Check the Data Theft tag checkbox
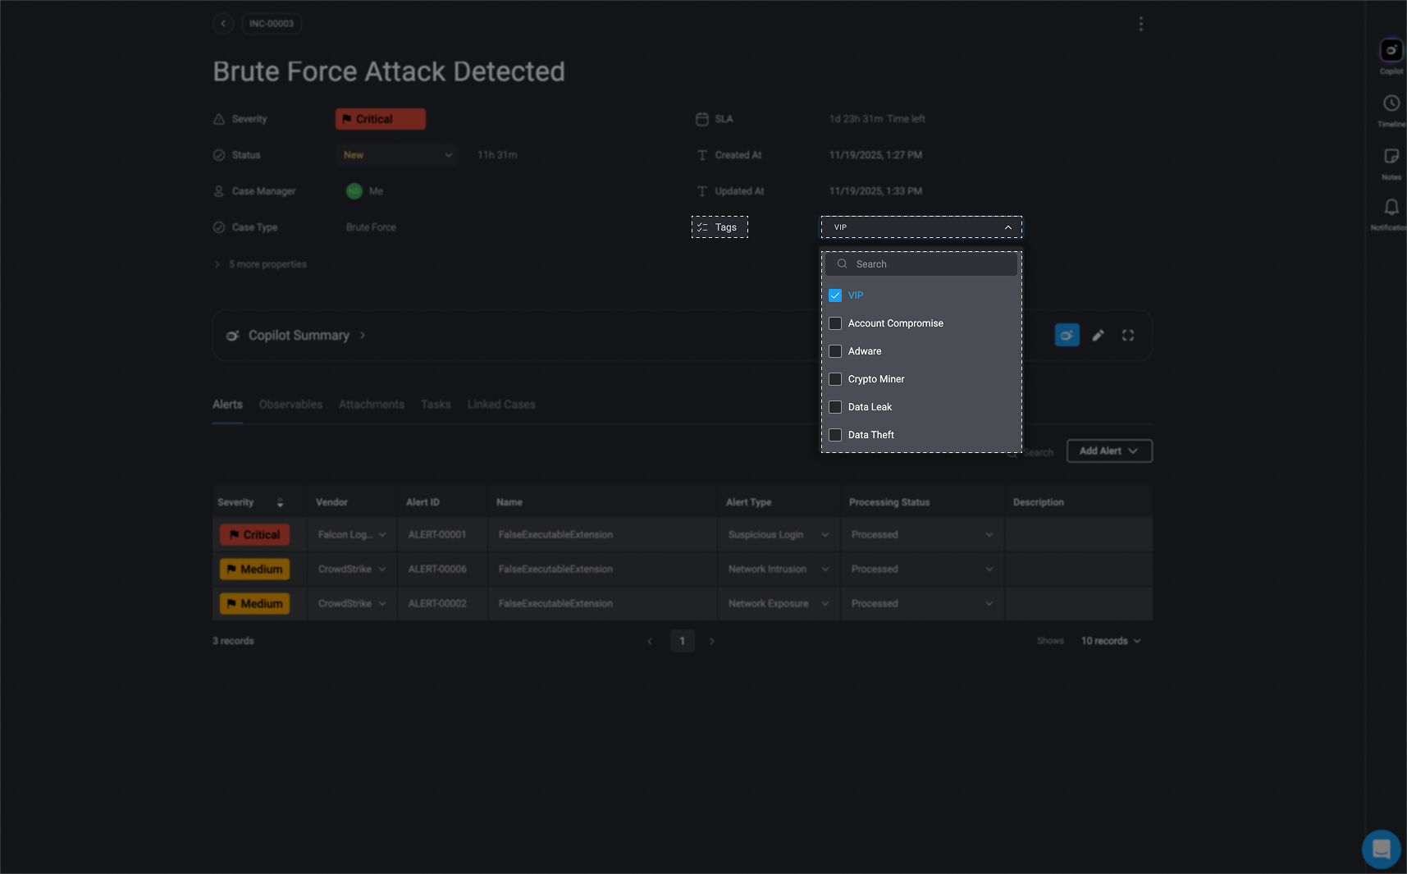This screenshot has width=1407, height=874. 835,435
